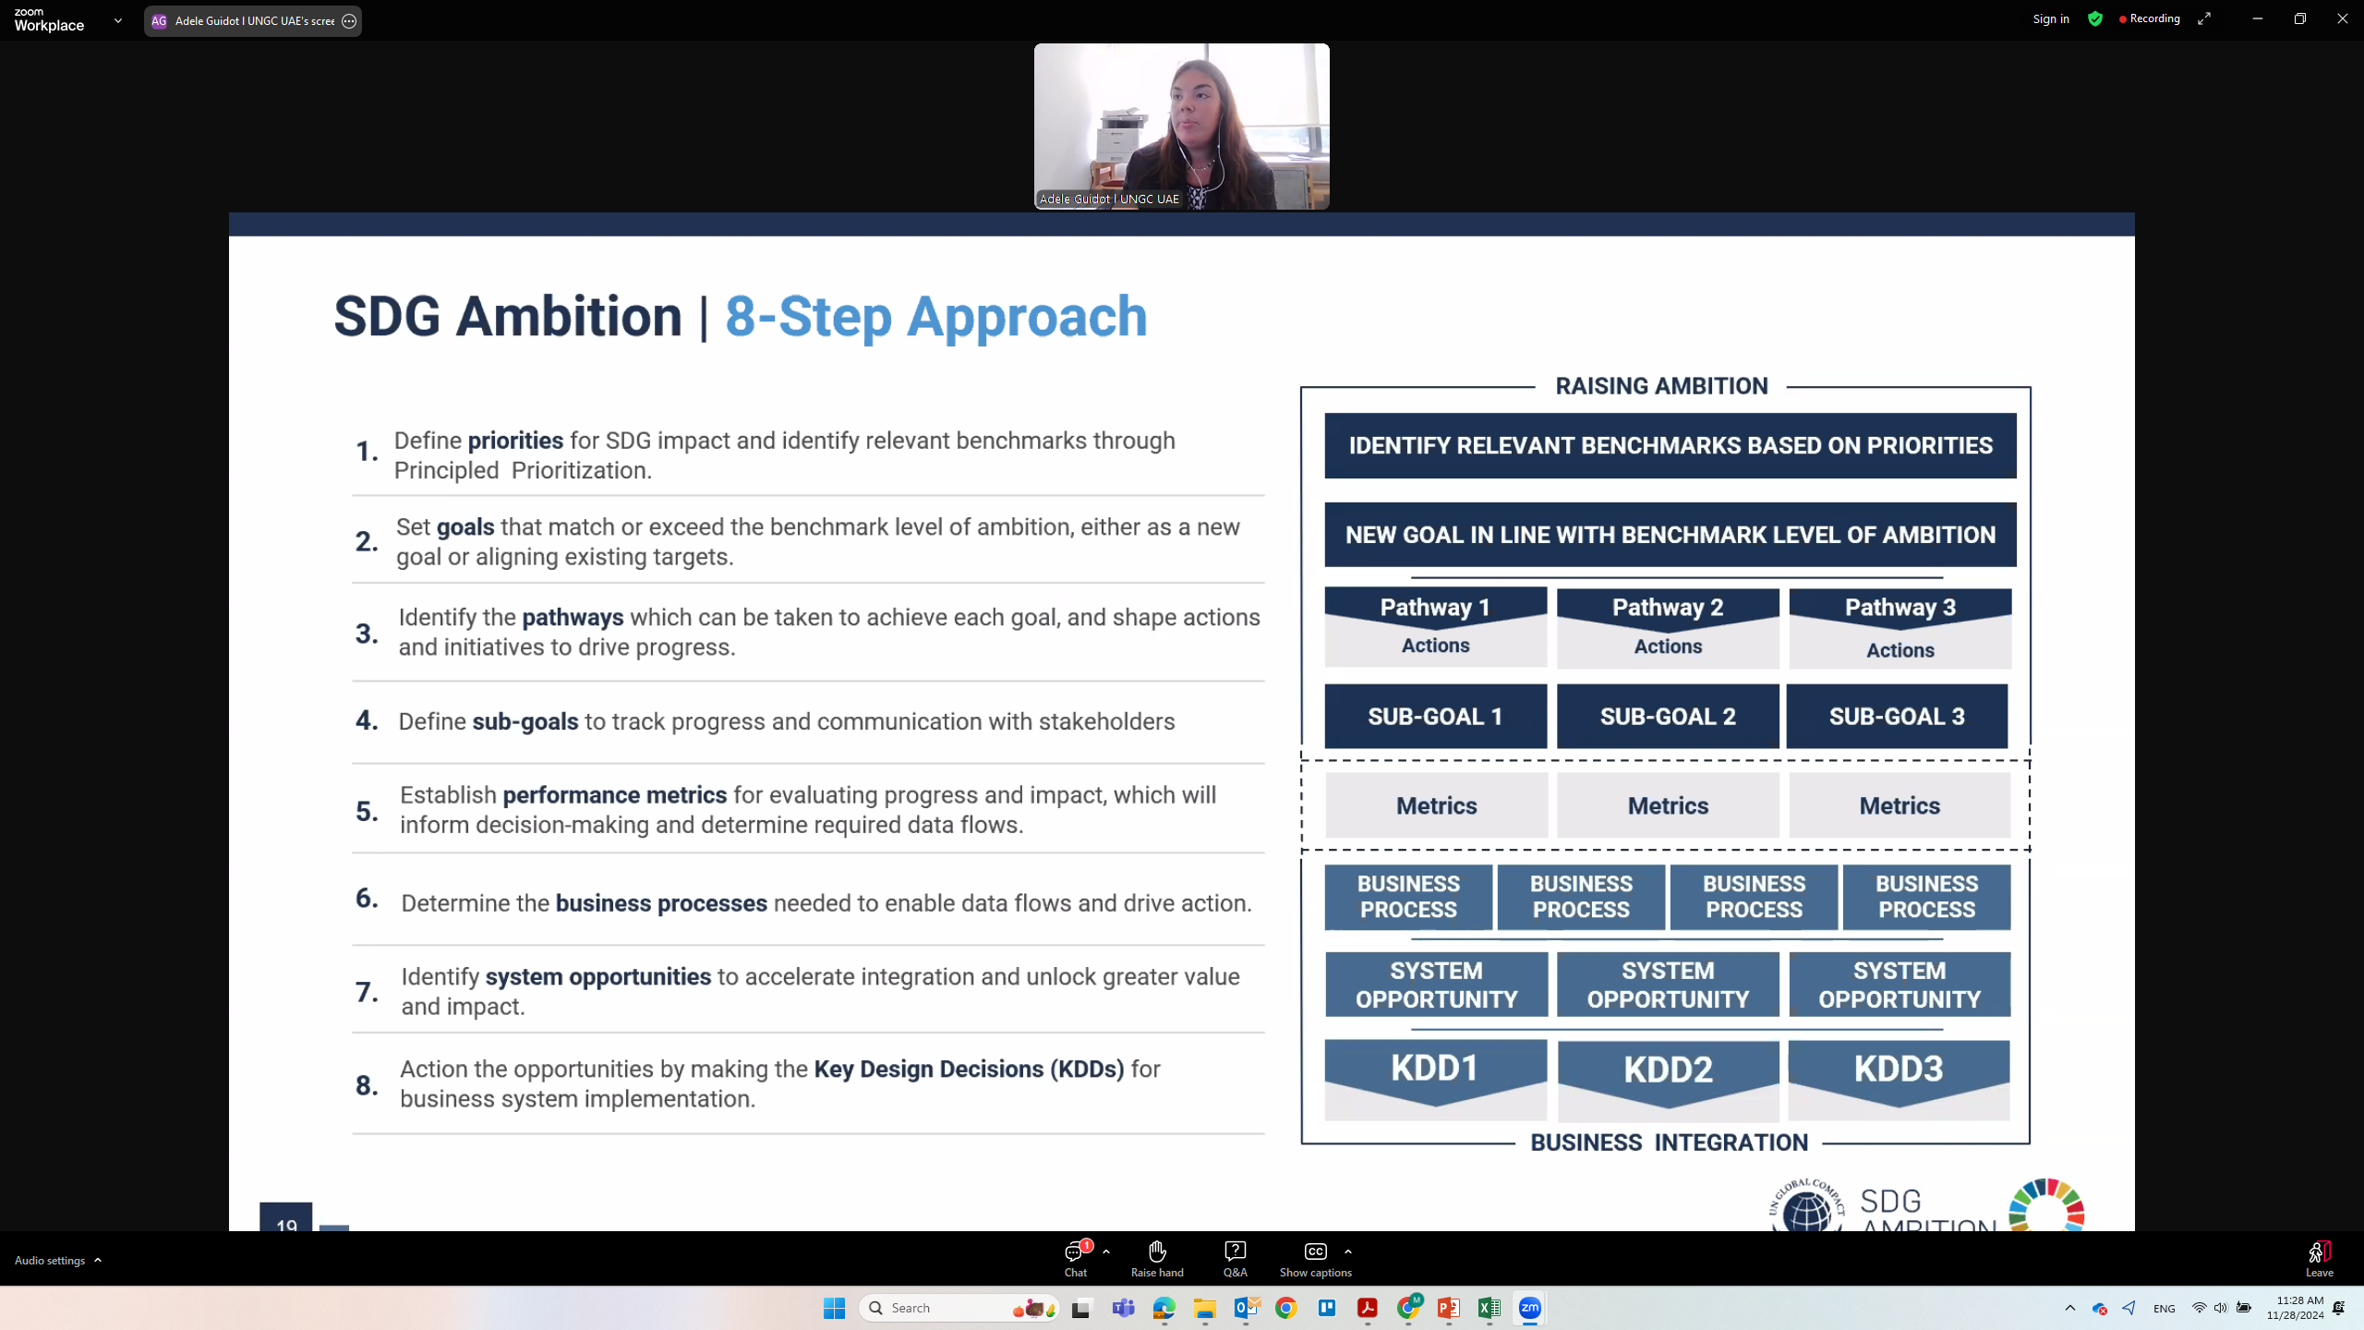Expand caption options arrow
Screen dimensions: 2364x1330
pyautogui.click(x=1348, y=1251)
